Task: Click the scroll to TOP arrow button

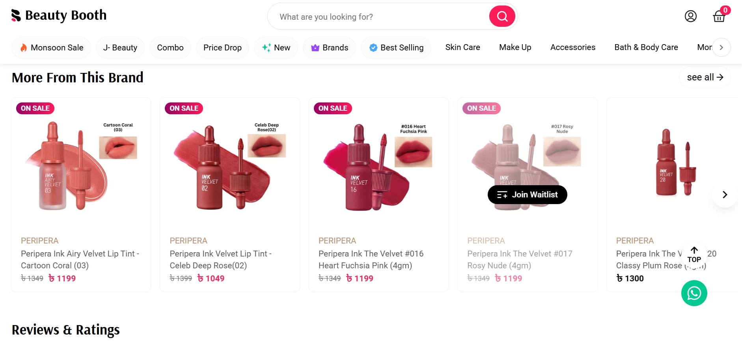Action: coord(694,255)
